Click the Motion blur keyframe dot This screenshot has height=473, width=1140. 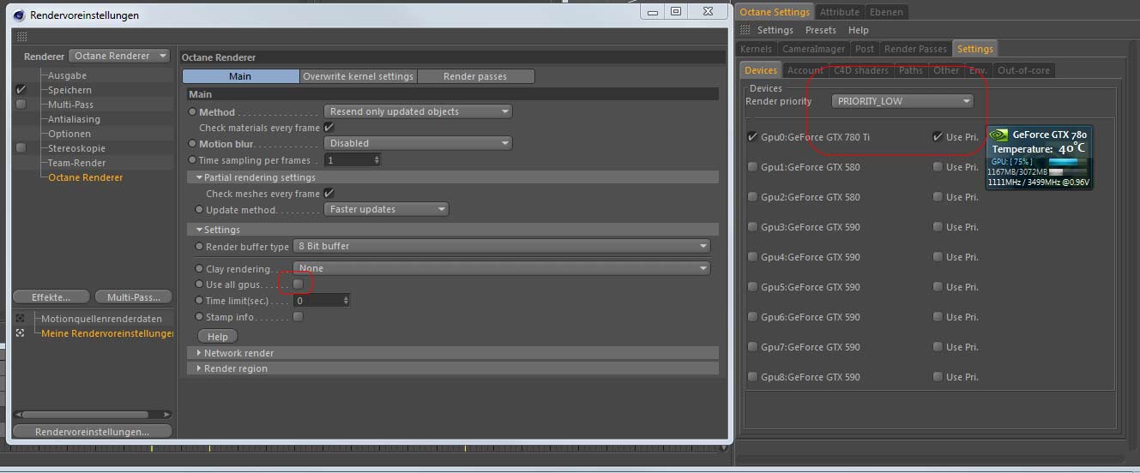coord(192,144)
